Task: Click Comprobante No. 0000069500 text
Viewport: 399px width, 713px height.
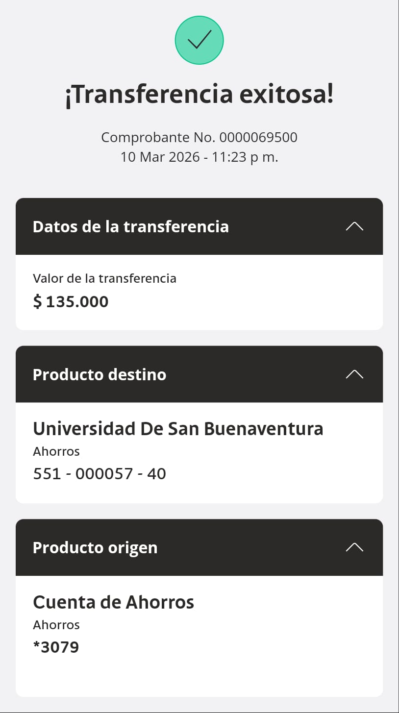Action: click(x=199, y=137)
